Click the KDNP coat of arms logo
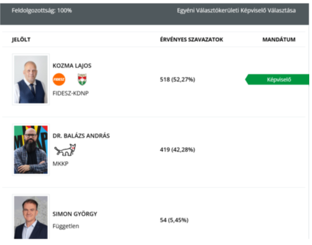 pyautogui.click(x=82, y=79)
